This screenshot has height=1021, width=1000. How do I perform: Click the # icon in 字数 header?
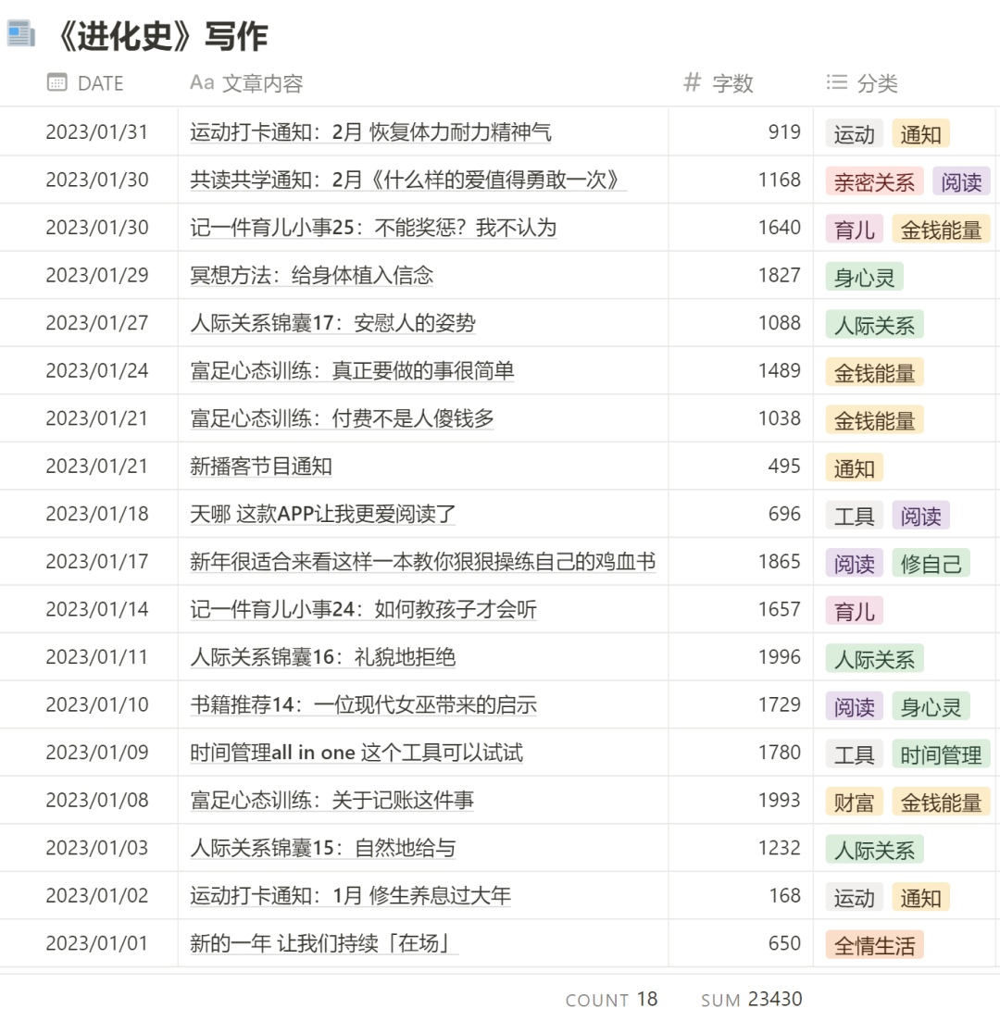click(x=692, y=82)
